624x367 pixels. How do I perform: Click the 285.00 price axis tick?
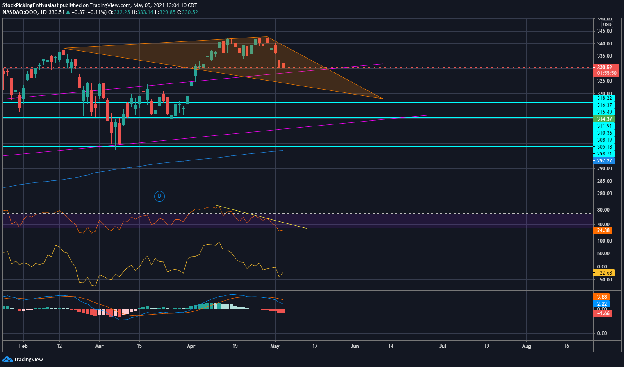[x=605, y=181]
